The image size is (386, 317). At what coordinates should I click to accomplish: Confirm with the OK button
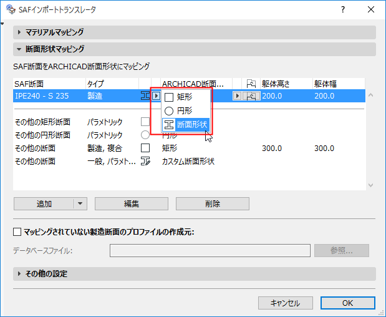(347, 303)
